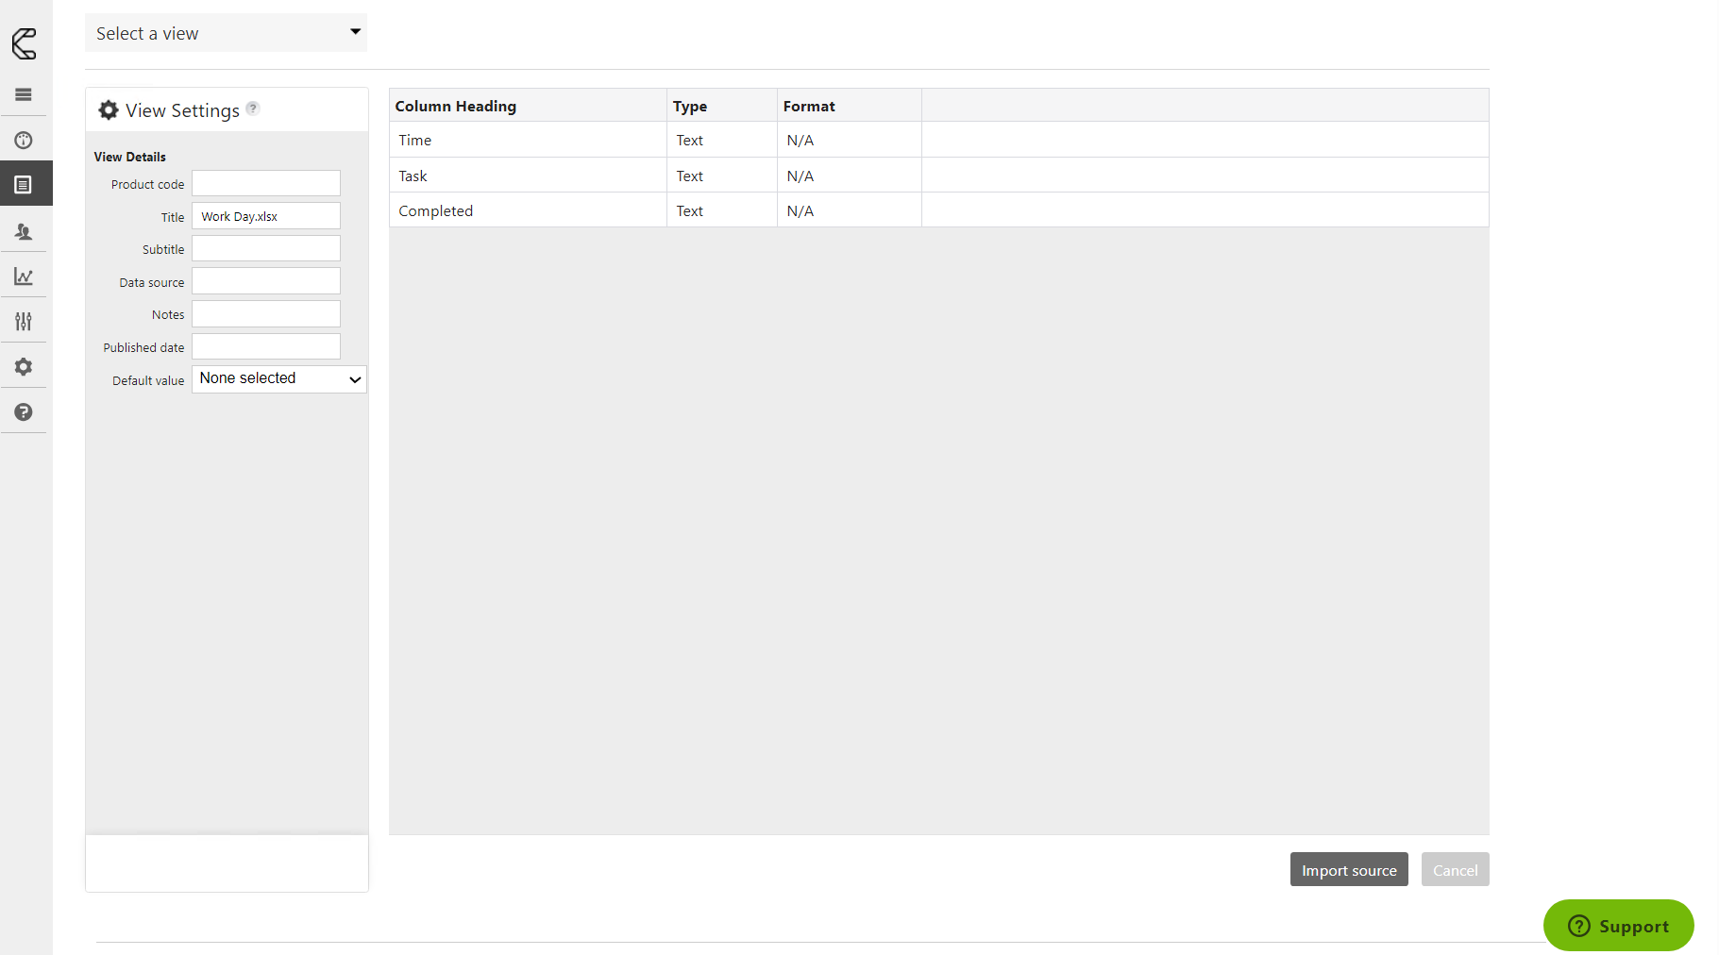Open the menu list icon in sidebar
The width and height of the screenshot is (1719, 955).
click(24, 94)
